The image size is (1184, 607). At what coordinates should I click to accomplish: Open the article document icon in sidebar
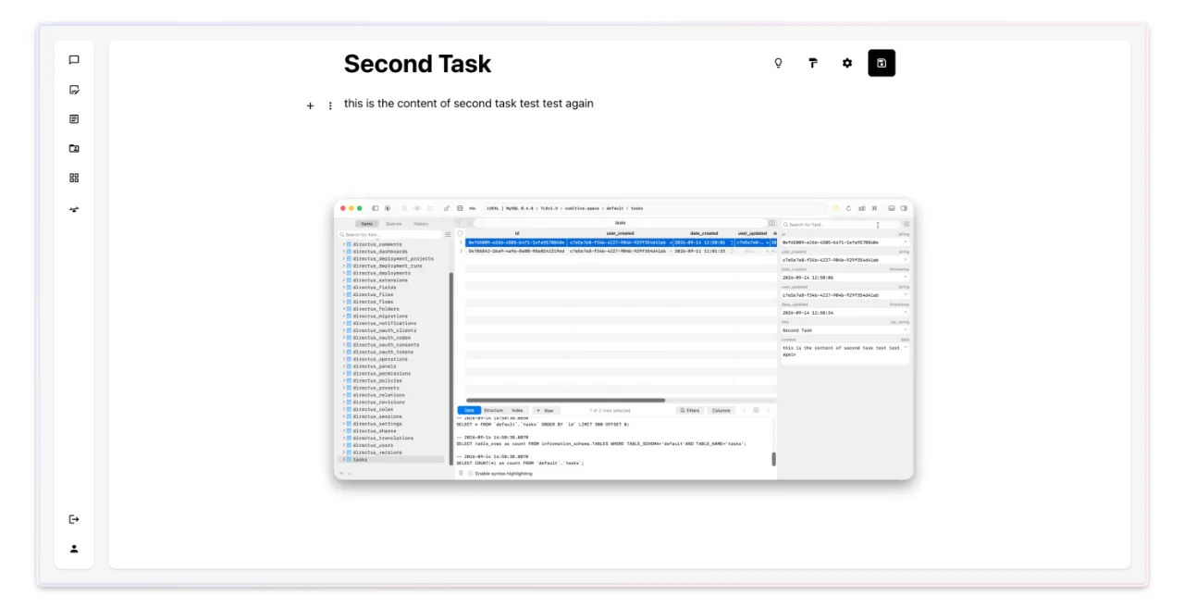click(74, 119)
